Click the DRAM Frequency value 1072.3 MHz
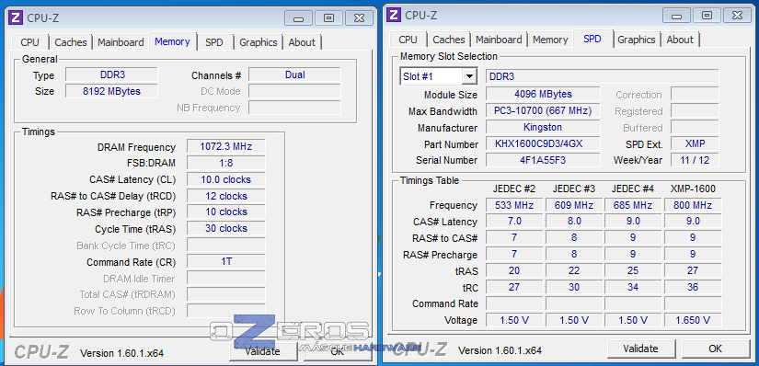 point(226,147)
